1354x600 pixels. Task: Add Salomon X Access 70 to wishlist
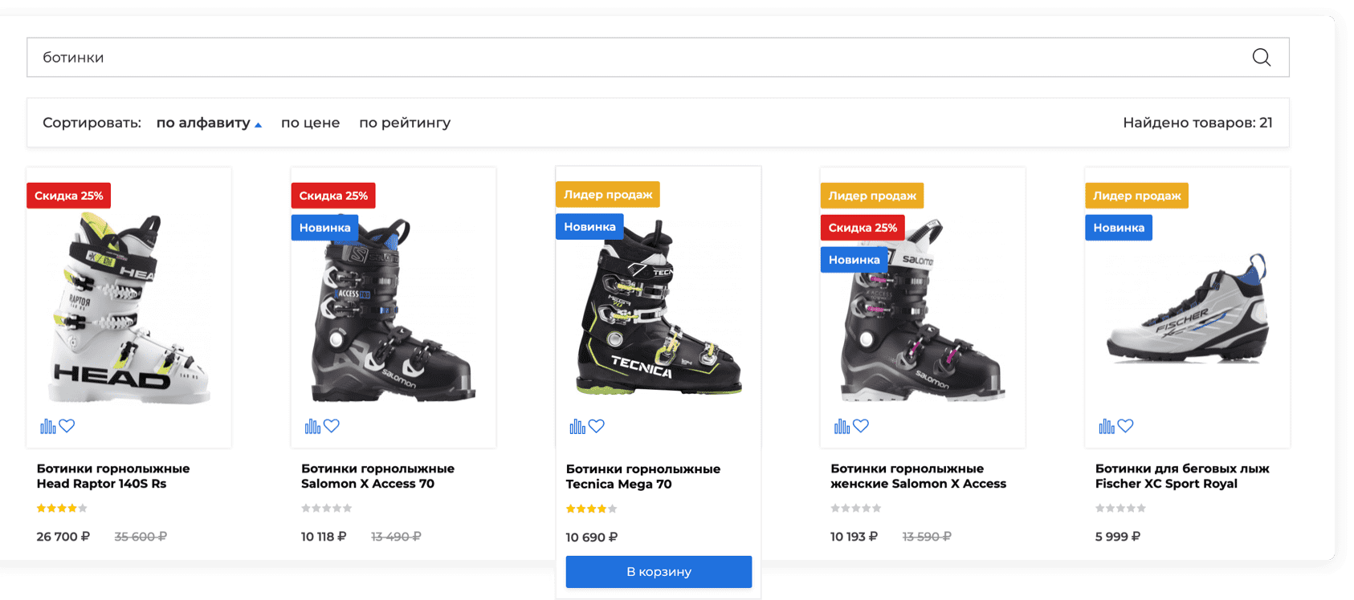(332, 426)
